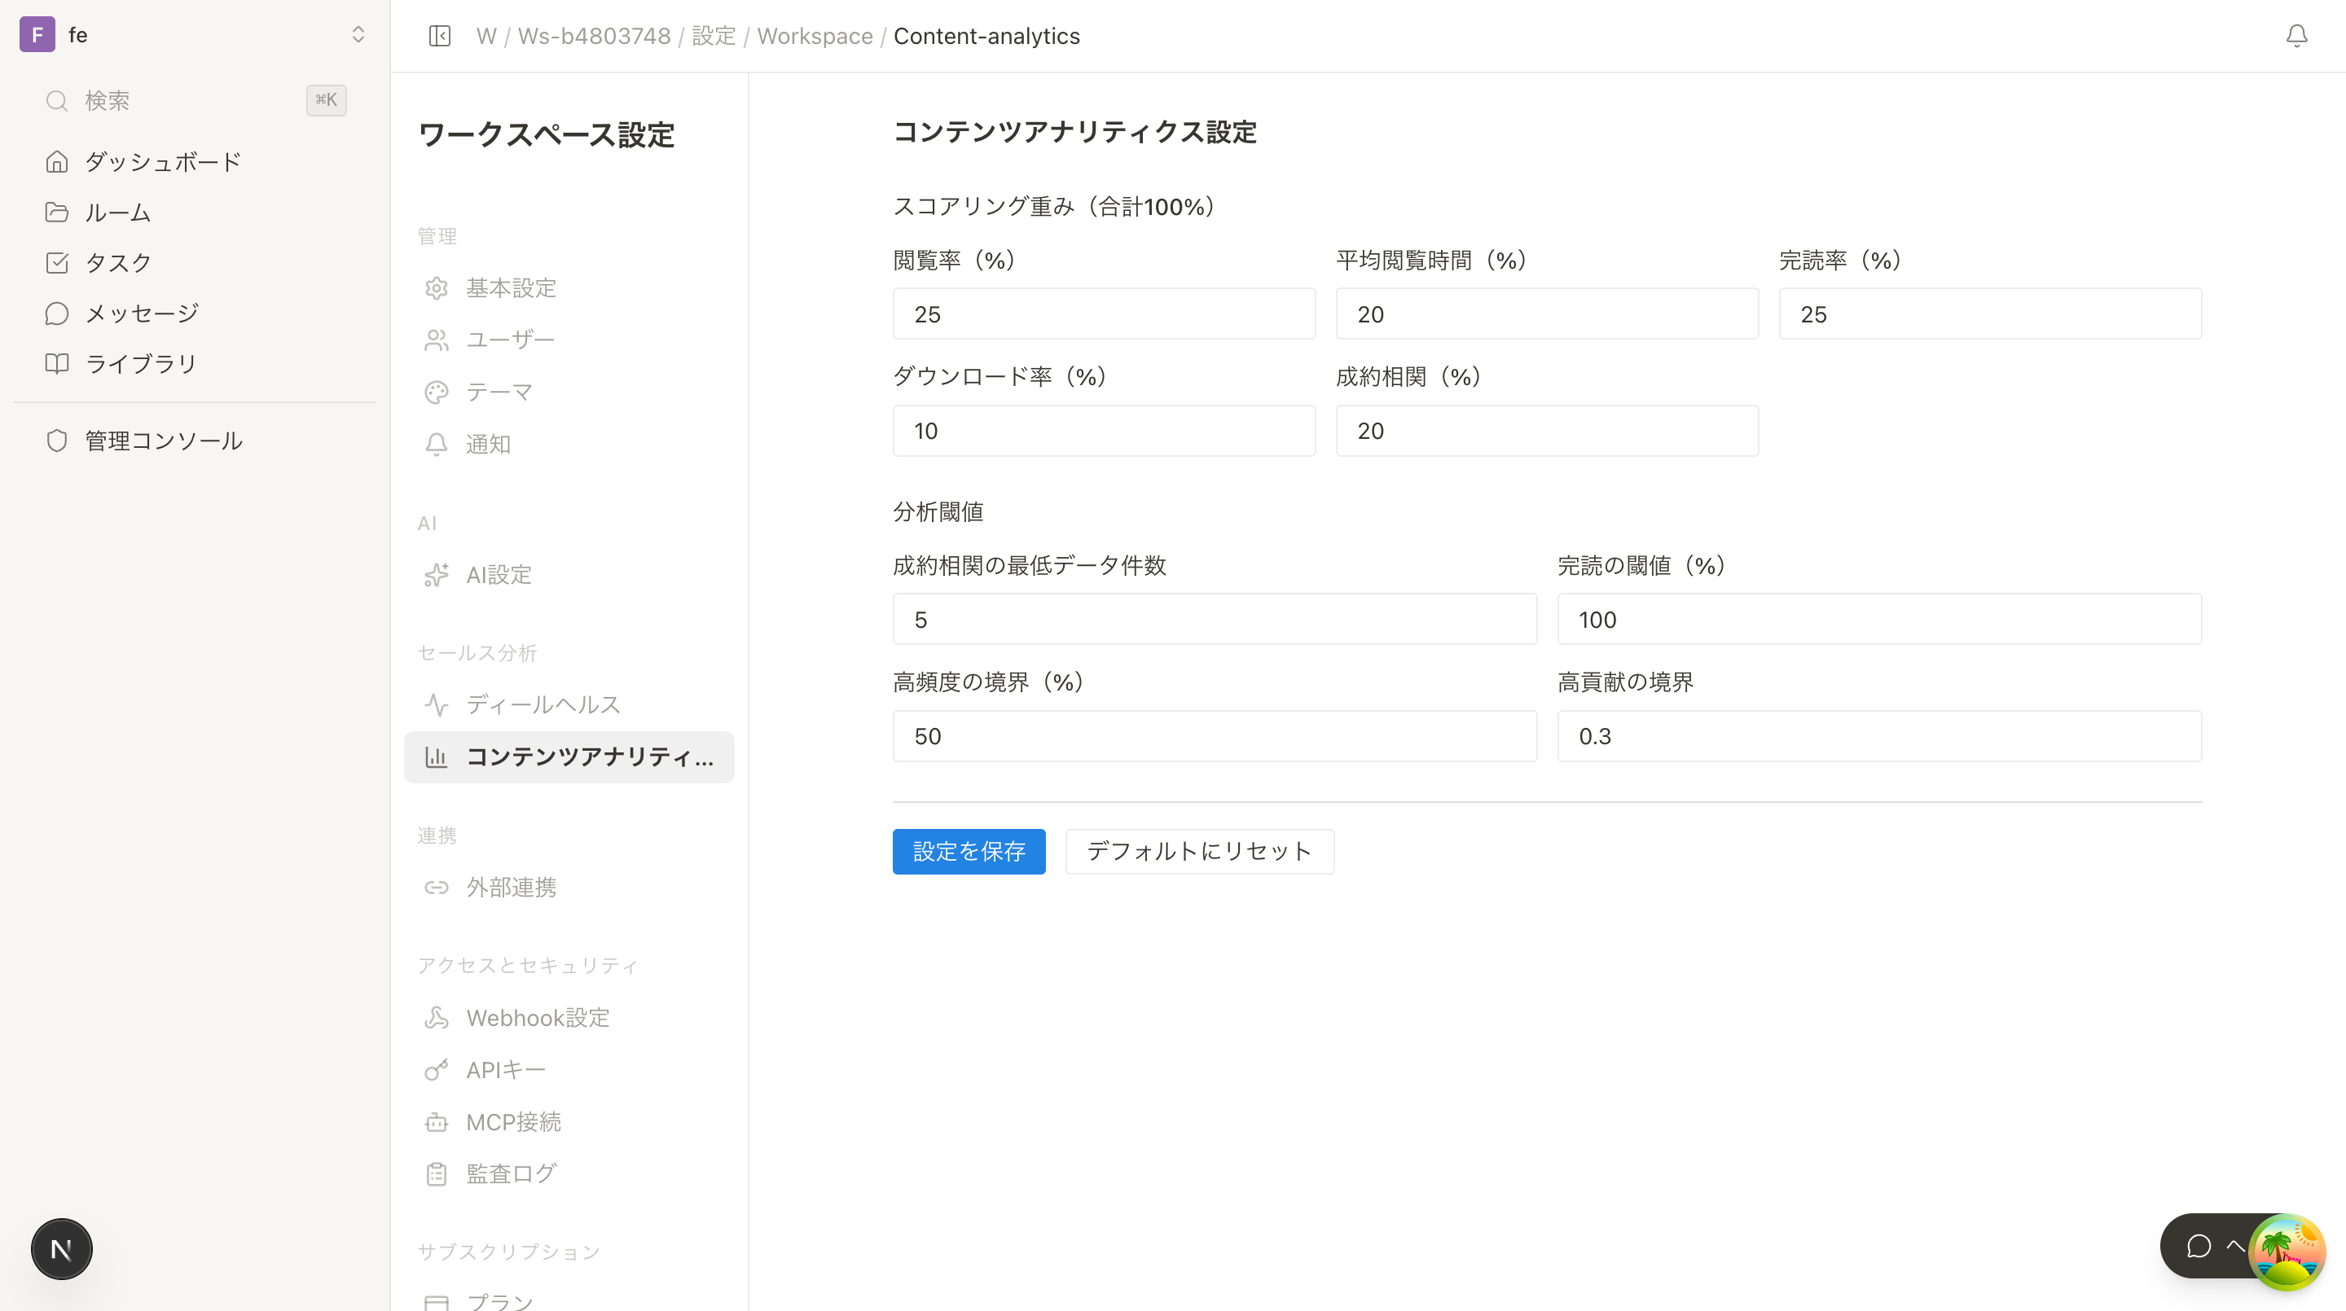Screen dimensions: 2346x1311
Task: Click the ライブラリ book icon
Action: pos(56,363)
